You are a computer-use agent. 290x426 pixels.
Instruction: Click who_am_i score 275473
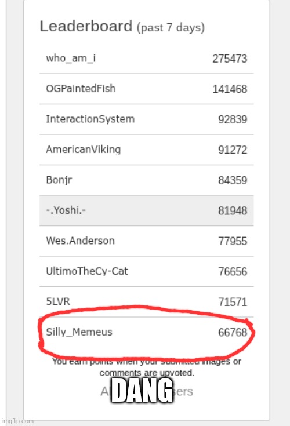pyautogui.click(x=230, y=59)
